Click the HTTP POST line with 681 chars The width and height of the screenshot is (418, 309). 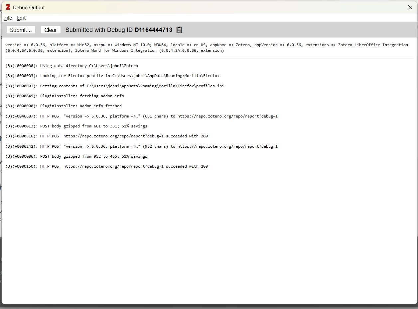click(x=141, y=116)
